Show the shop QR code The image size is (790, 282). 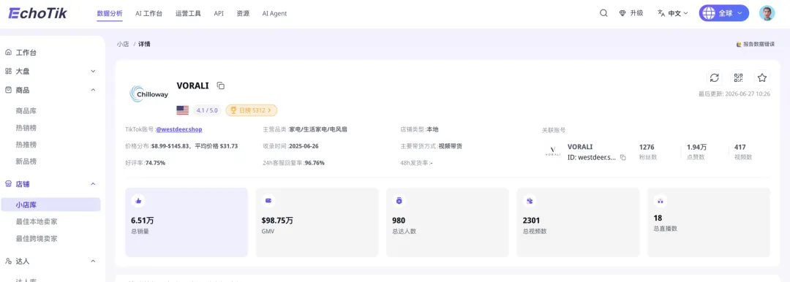pos(738,77)
